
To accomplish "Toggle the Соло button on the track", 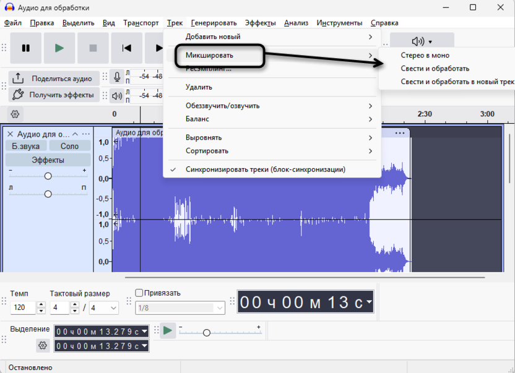I will 69,146.
